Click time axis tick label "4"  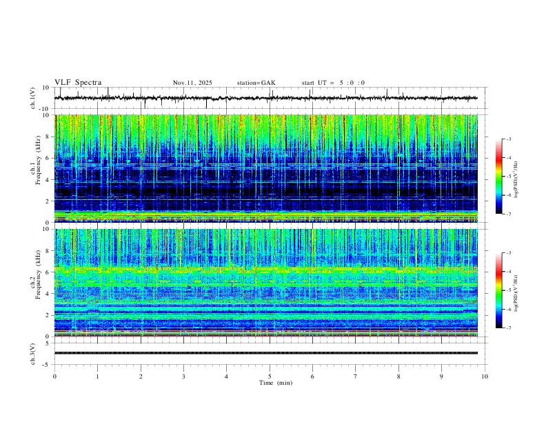[226, 376]
